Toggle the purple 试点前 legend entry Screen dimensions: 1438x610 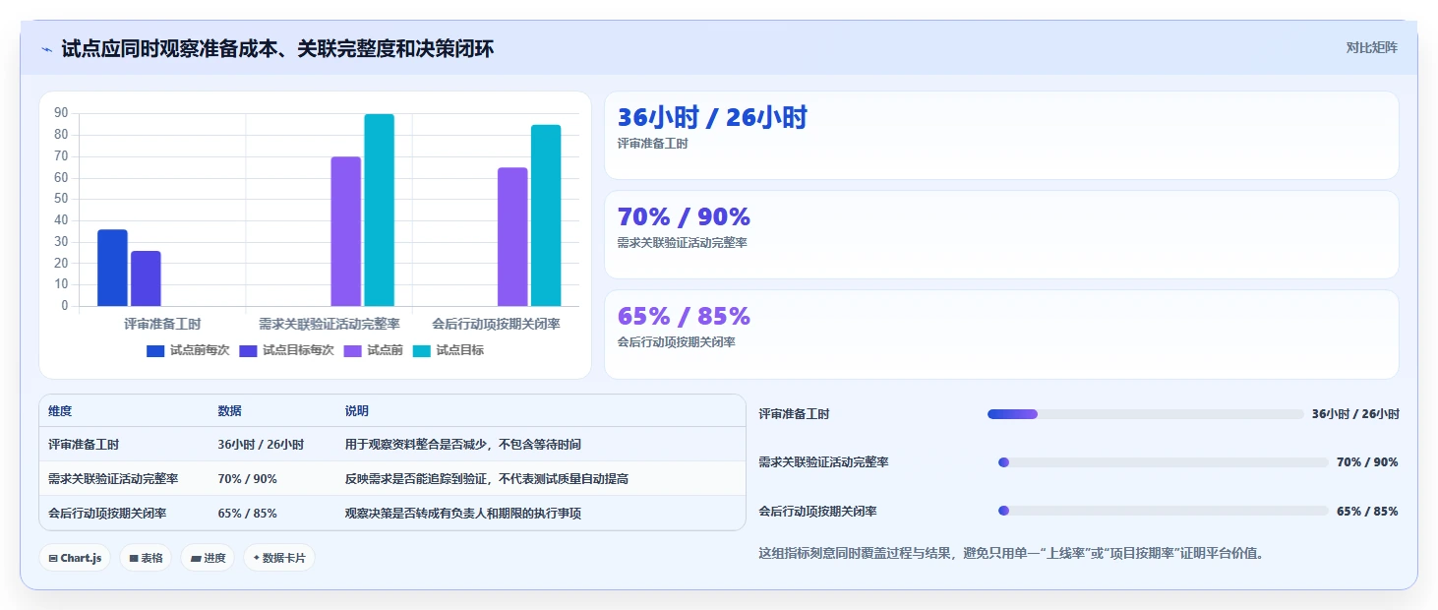coord(373,350)
